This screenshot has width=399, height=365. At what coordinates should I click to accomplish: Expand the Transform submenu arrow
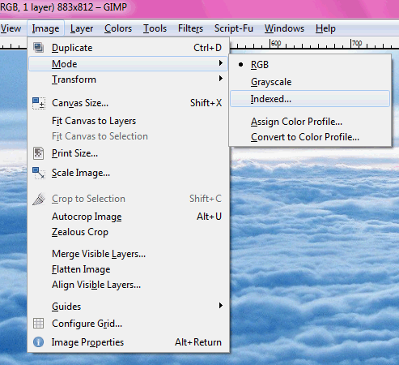click(x=221, y=79)
